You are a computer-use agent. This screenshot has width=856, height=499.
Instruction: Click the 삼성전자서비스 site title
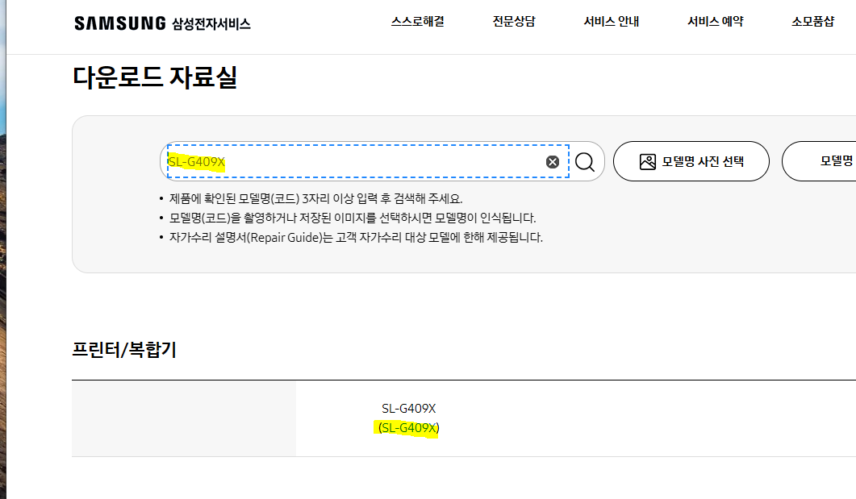[x=211, y=24]
